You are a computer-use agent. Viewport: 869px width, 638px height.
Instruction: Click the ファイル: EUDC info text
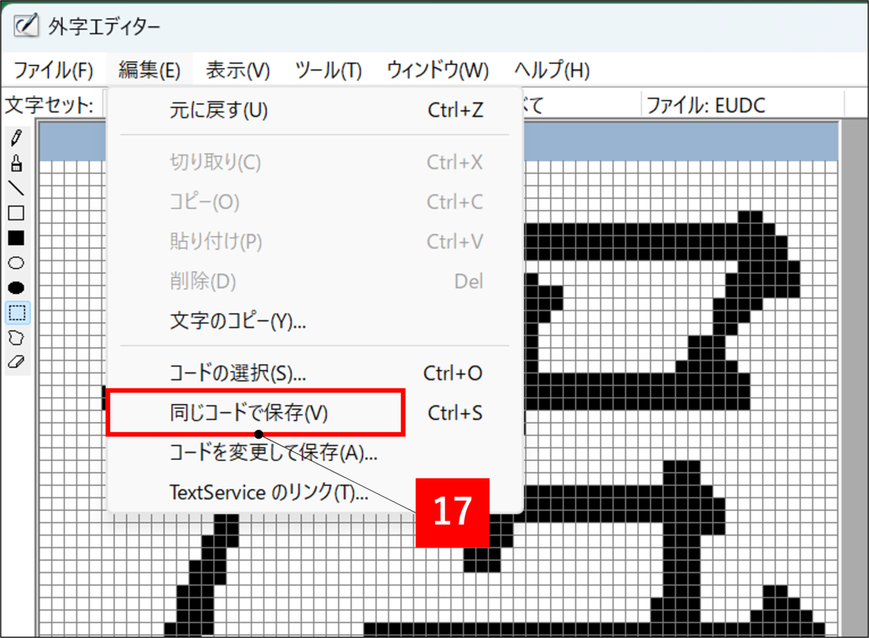705,106
